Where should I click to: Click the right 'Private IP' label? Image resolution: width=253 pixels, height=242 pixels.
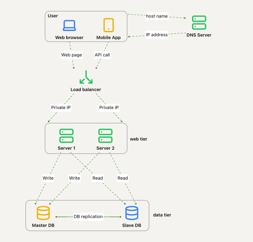tap(109, 107)
